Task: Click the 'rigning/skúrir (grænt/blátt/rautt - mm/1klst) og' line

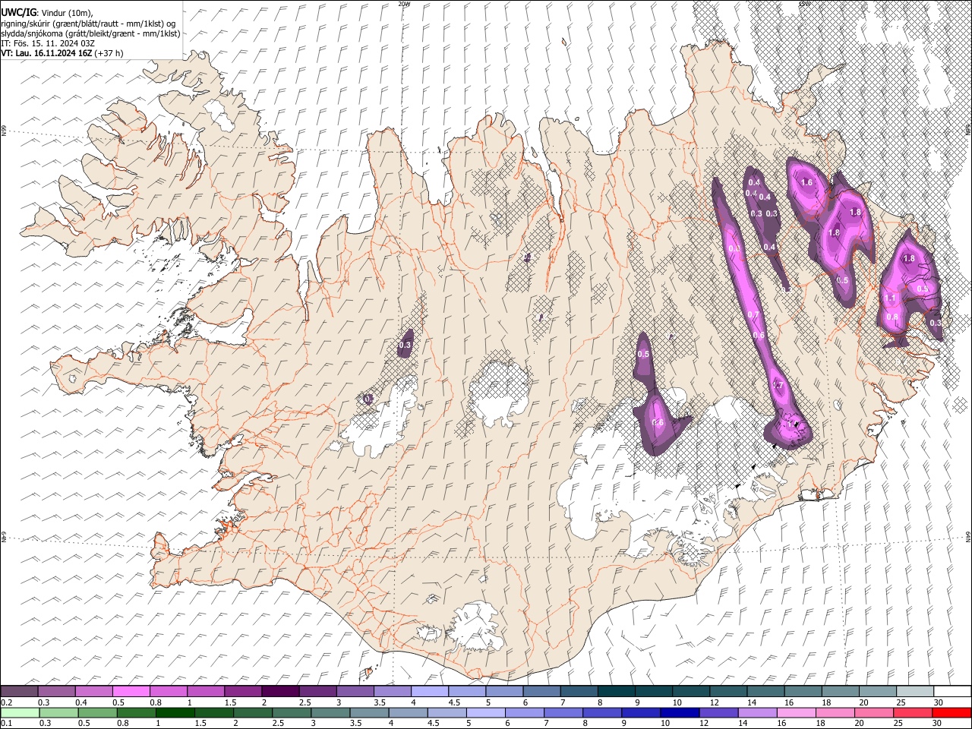Action: click(88, 24)
